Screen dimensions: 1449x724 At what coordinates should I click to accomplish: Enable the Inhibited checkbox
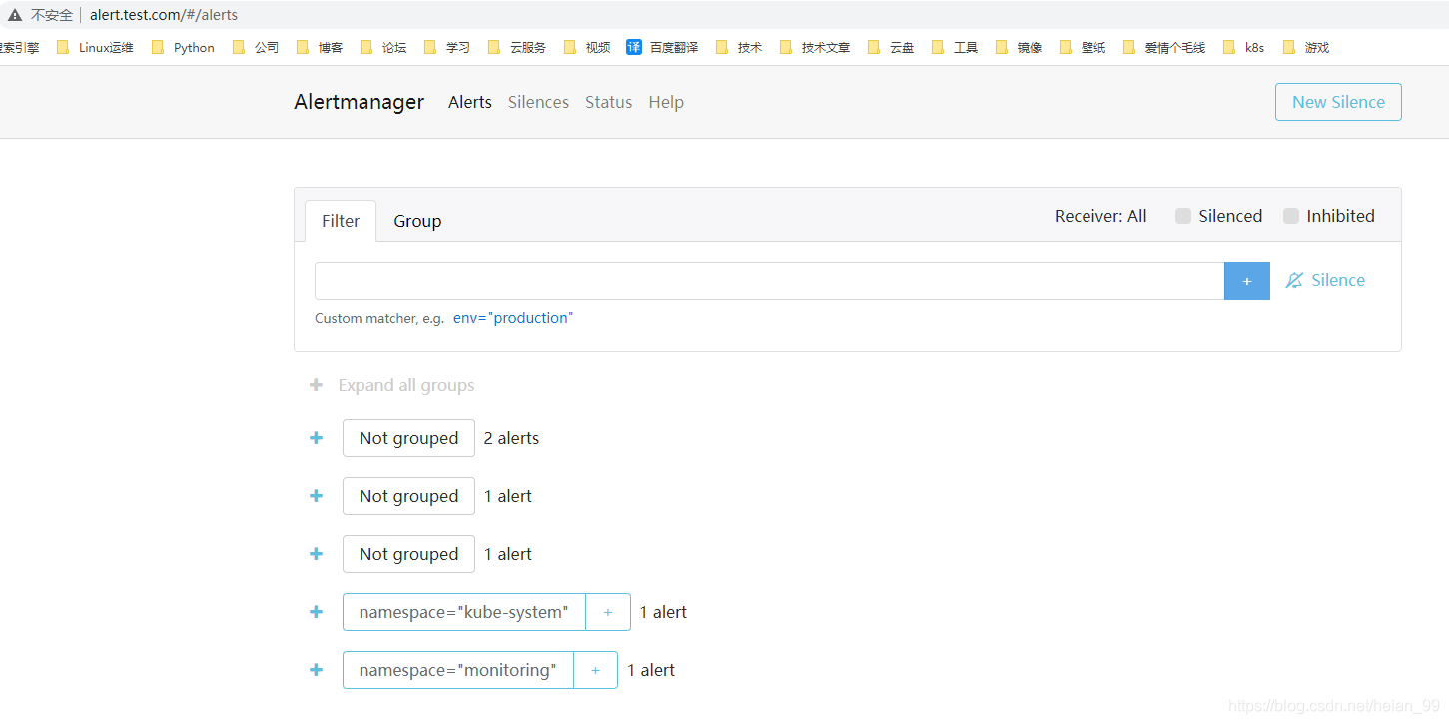[1291, 216]
